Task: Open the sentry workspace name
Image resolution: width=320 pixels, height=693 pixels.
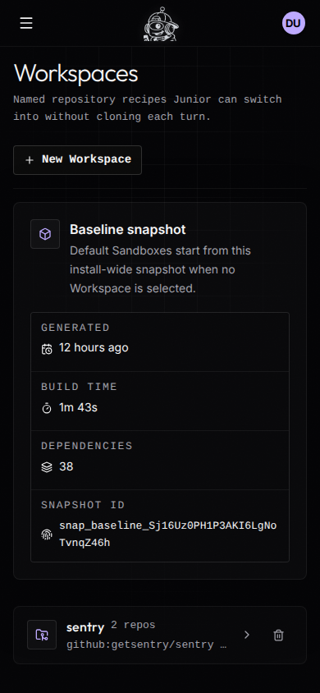Action: click(85, 627)
